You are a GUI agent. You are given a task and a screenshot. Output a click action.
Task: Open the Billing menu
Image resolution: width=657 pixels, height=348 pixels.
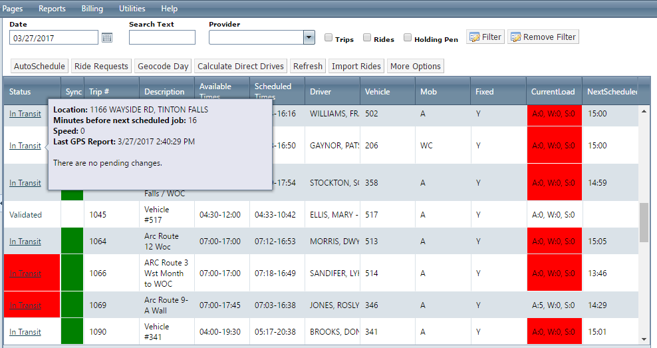pos(92,9)
